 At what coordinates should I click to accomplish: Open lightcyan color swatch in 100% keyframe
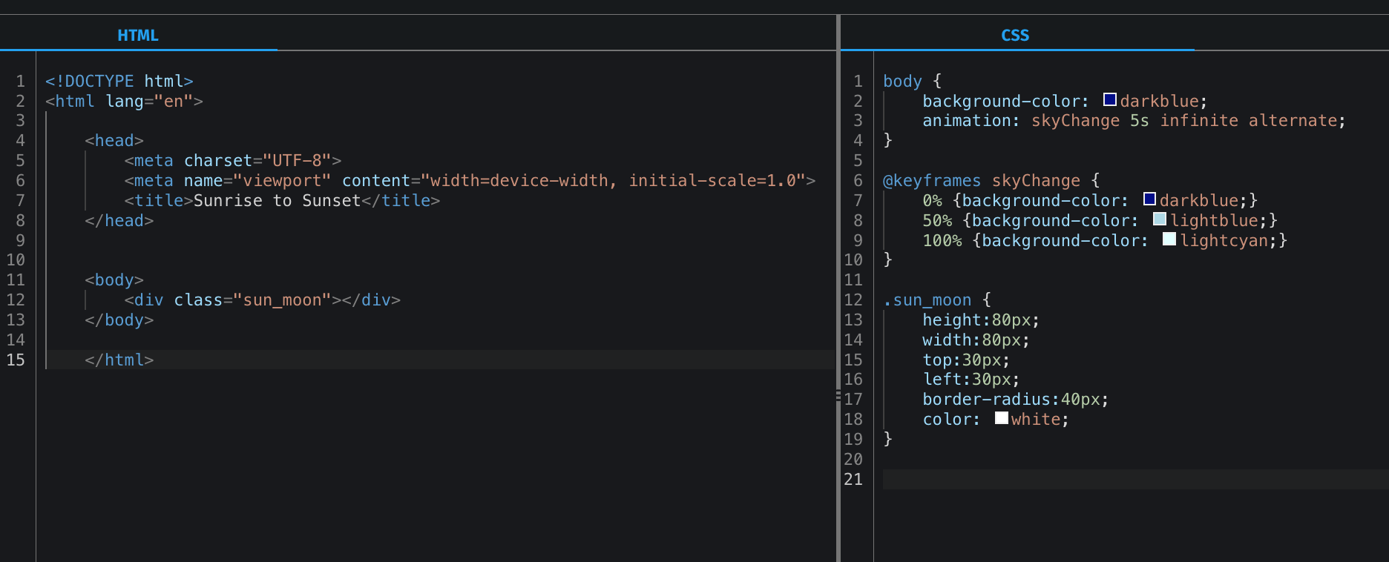[1169, 239]
